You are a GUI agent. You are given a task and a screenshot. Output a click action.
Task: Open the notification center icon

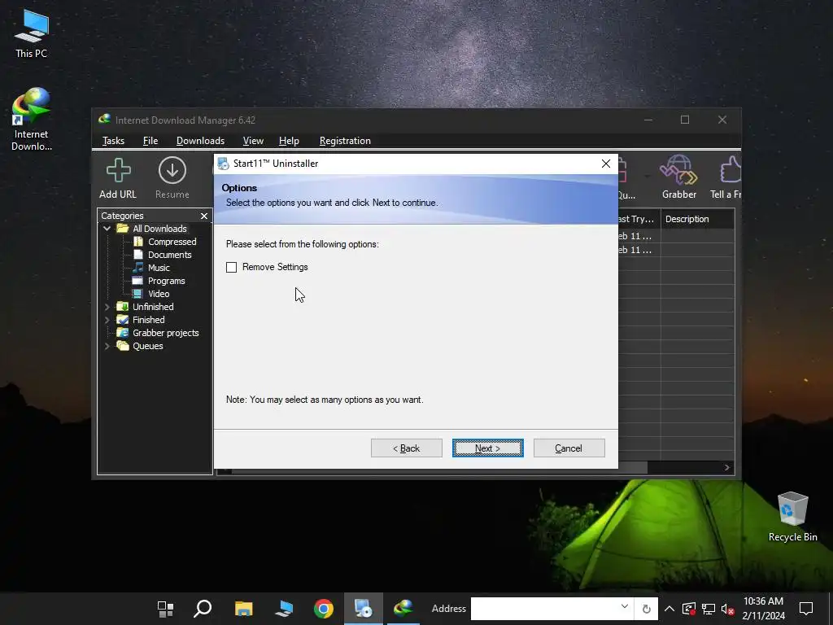tap(806, 609)
